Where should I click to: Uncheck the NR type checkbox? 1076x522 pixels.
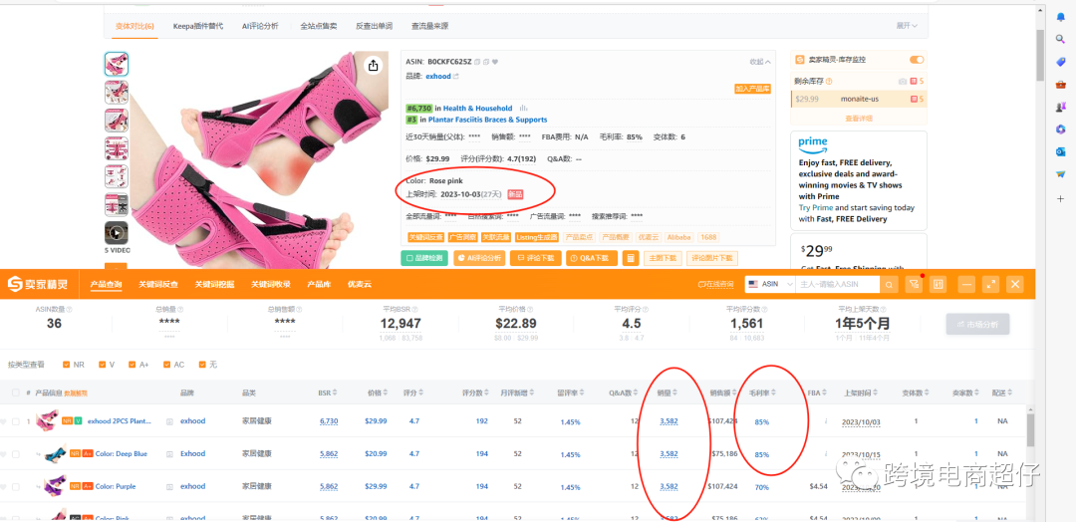[67, 365]
